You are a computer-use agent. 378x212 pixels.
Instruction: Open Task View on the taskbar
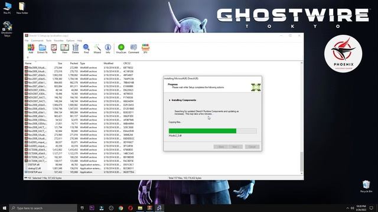[x=82, y=208]
